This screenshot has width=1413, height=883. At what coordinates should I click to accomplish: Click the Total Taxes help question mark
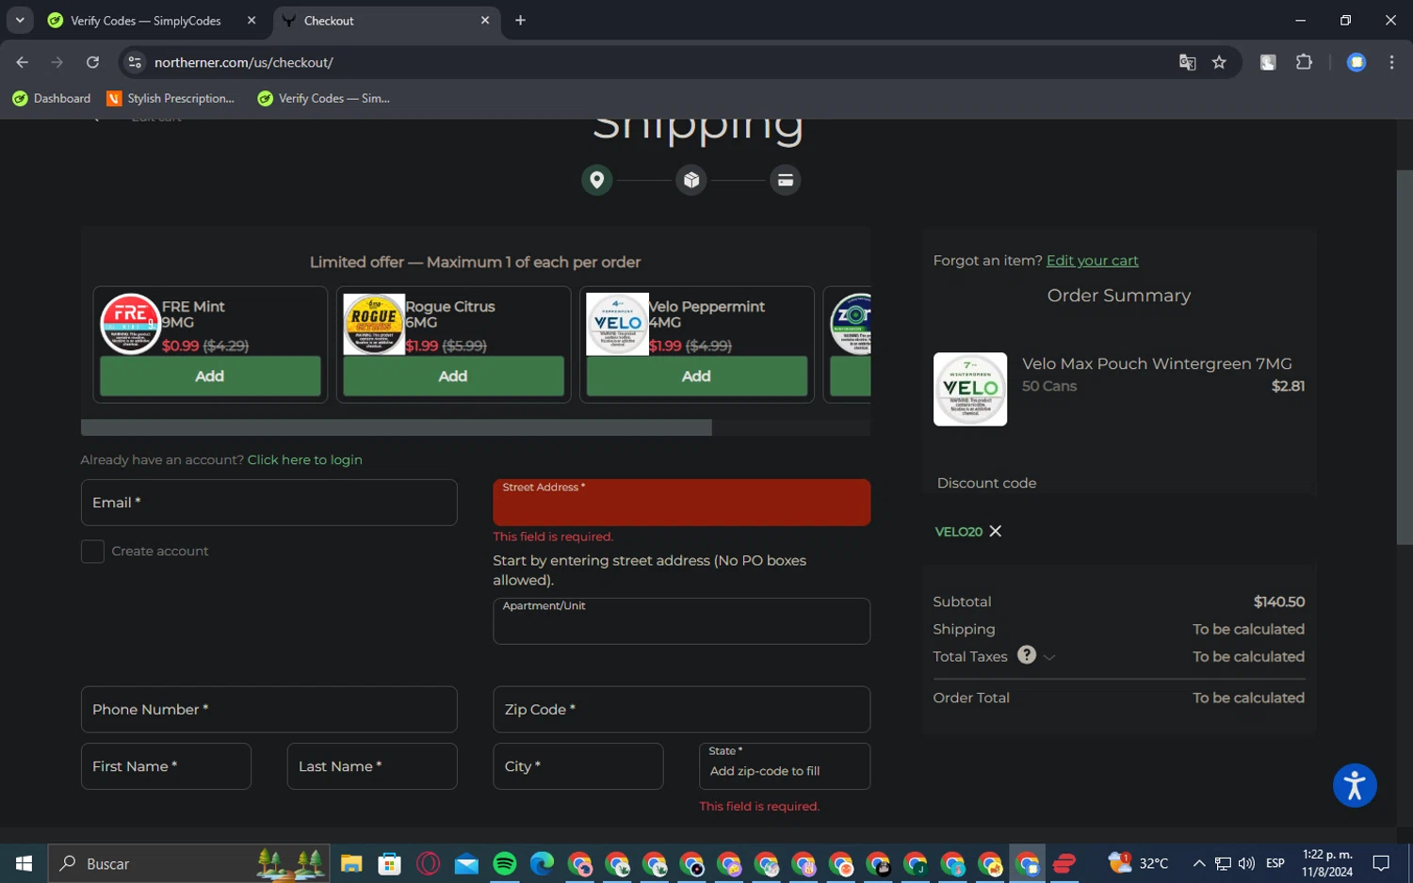pos(1027,655)
